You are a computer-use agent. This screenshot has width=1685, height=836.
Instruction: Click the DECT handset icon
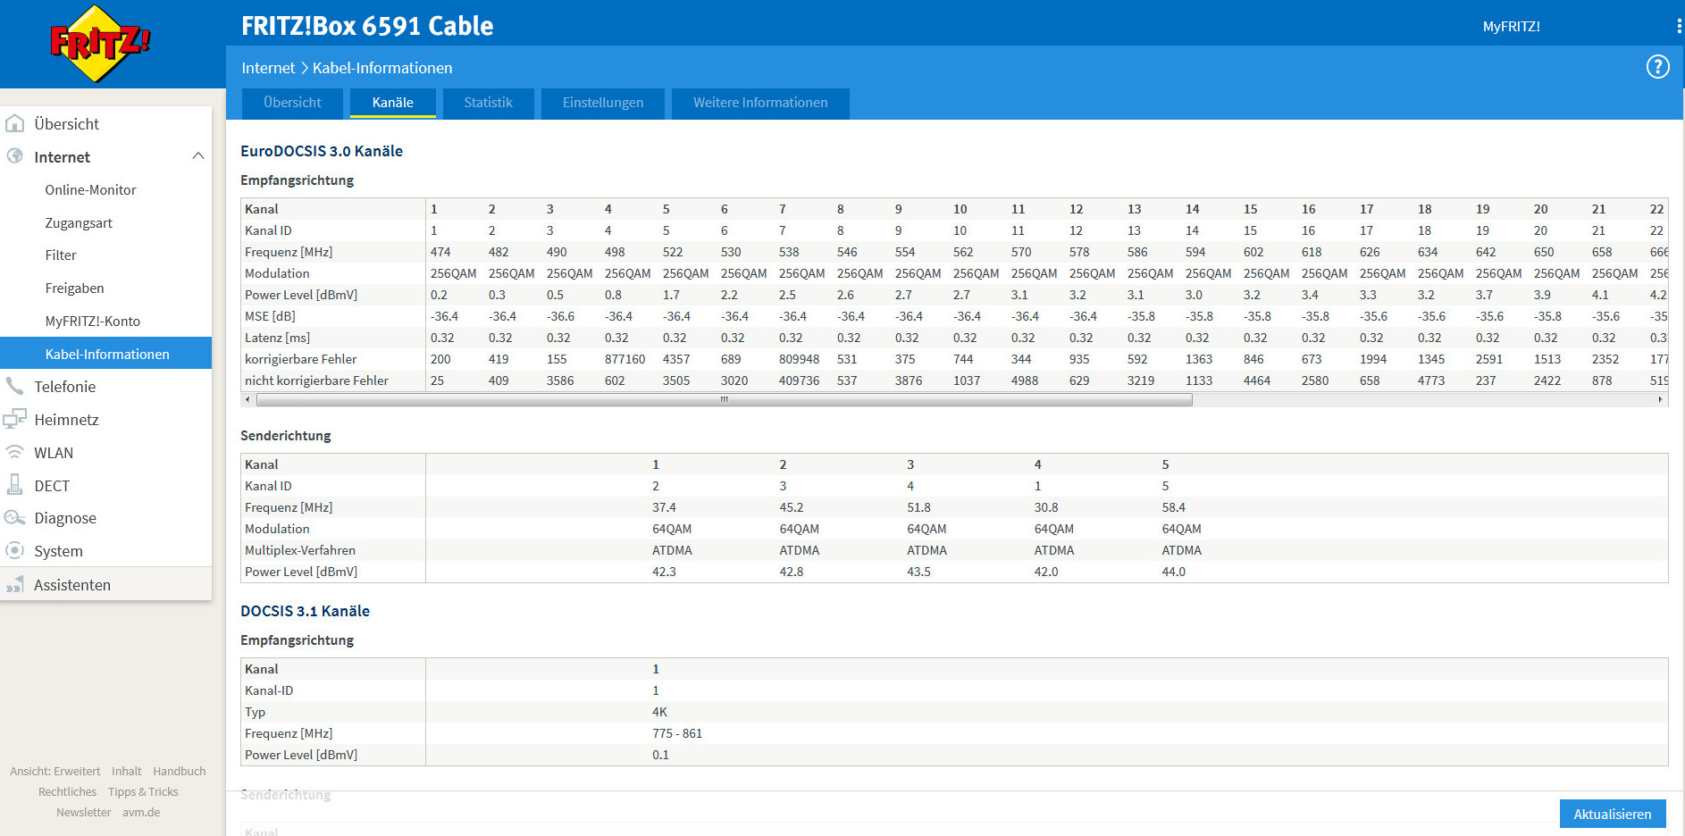click(x=15, y=485)
